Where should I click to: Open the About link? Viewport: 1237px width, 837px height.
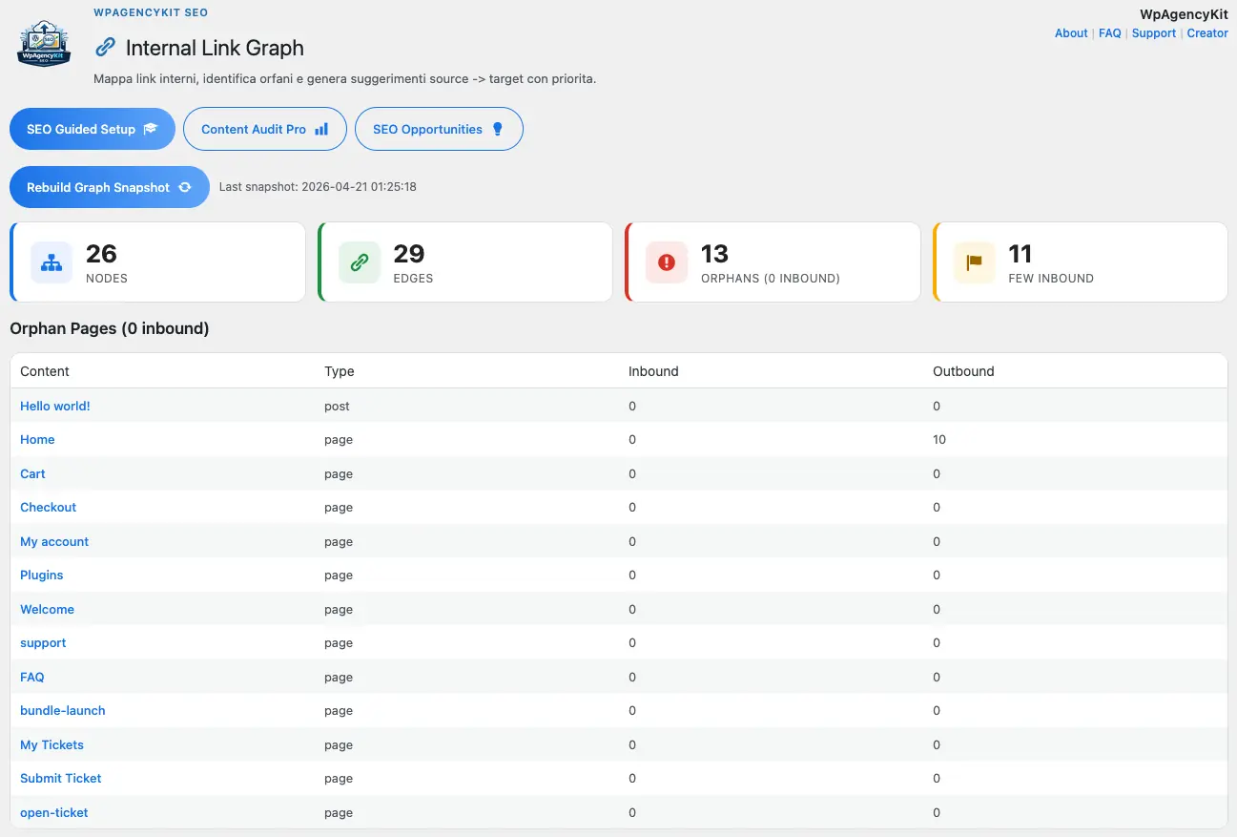pyautogui.click(x=1071, y=33)
